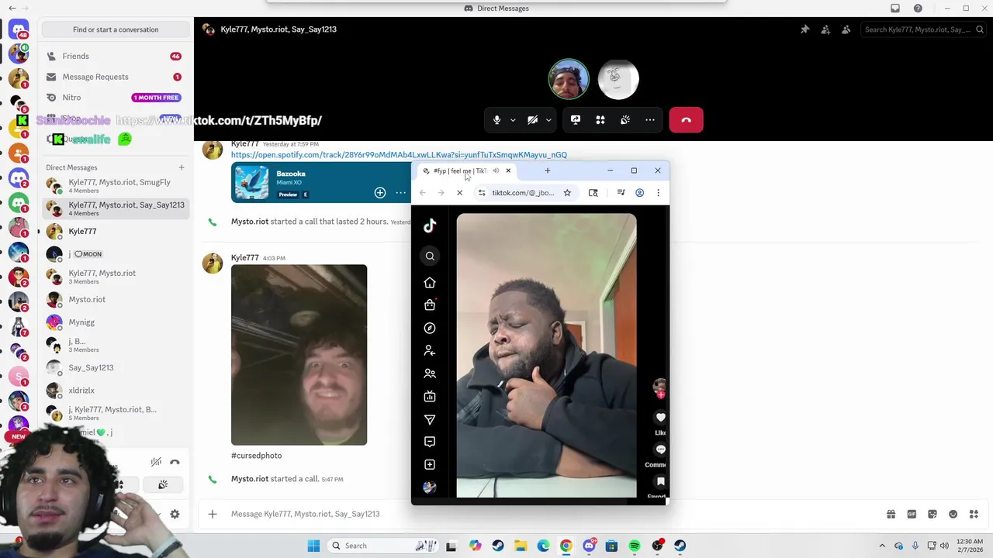Share your screen in the call

[x=576, y=120]
